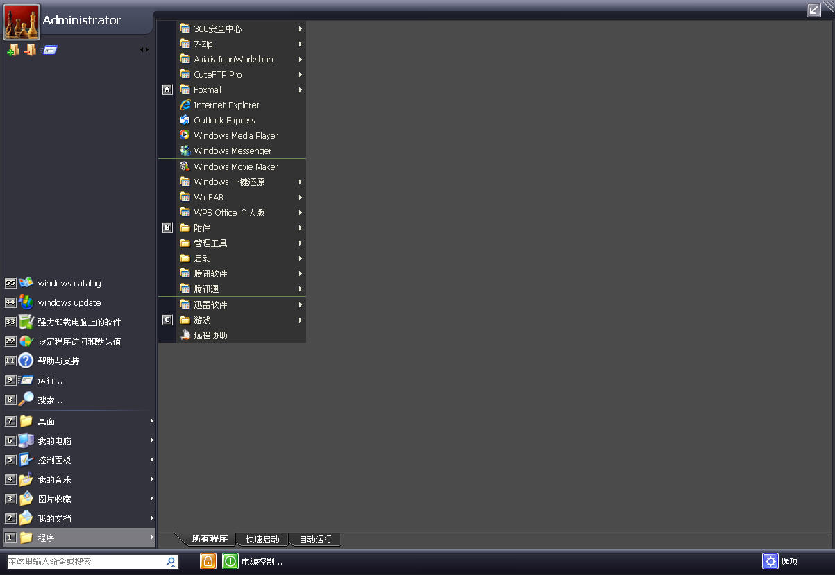Viewport: 835px width, 575px height.
Task: Launch Windows Messenger
Action: coord(242,151)
